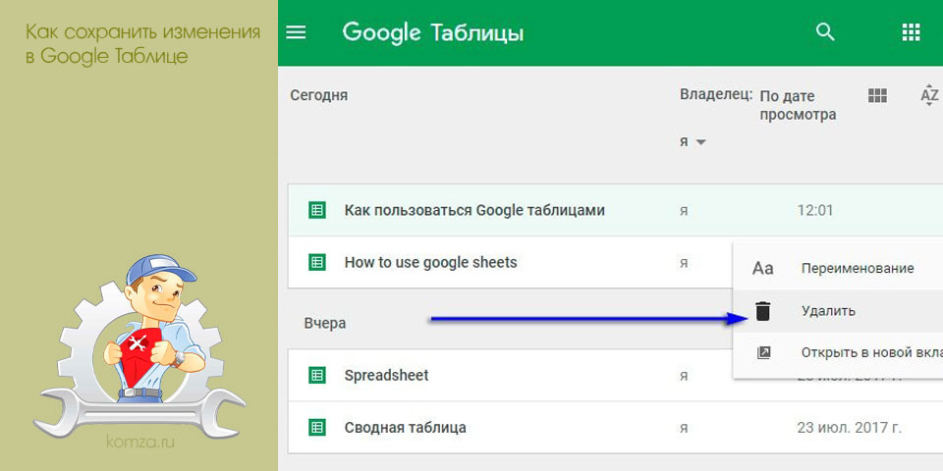Image resolution: width=943 pixels, height=471 pixels.
Task: Click sheet icon beside Сводная таблица
Action: click(x=317, y=427)
